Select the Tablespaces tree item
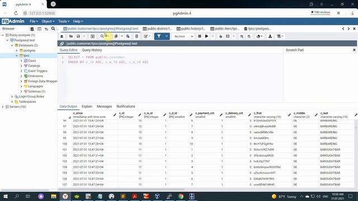358x201 pixels. (x=27, y=102)
